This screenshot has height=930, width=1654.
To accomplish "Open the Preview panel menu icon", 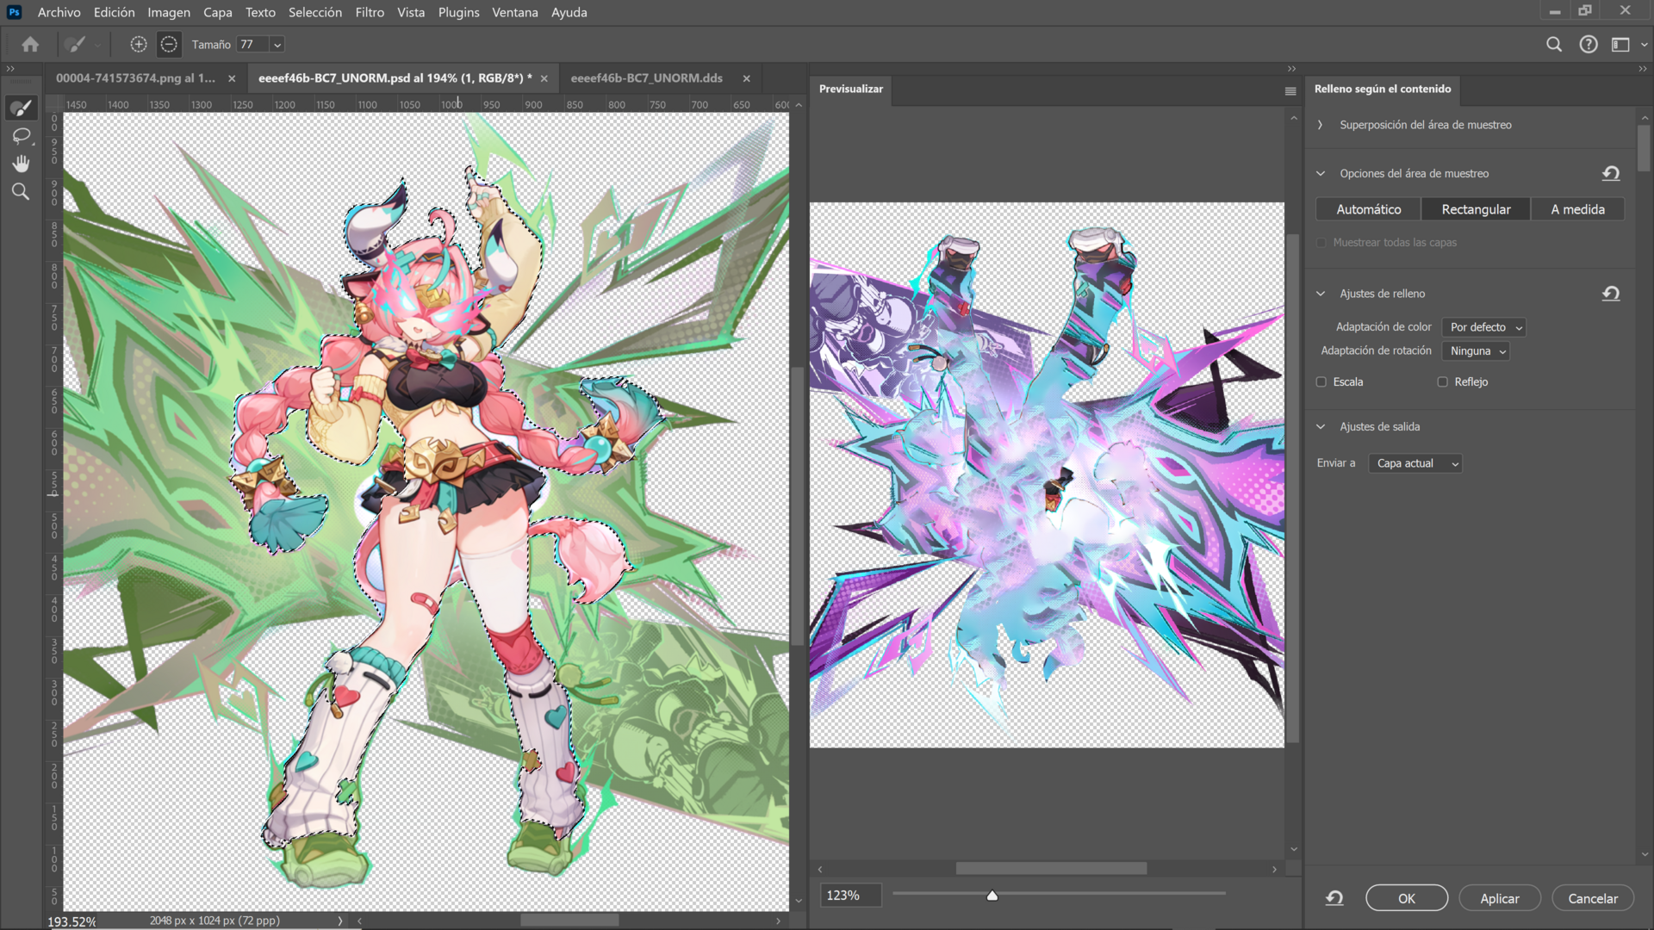I will point(1290,90).
